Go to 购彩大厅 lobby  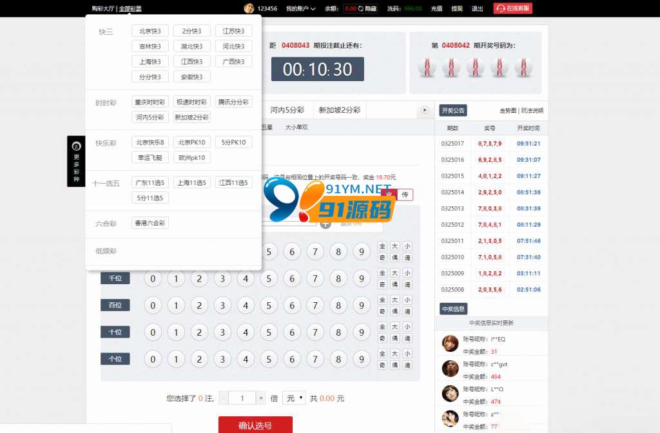click(103, 8)
